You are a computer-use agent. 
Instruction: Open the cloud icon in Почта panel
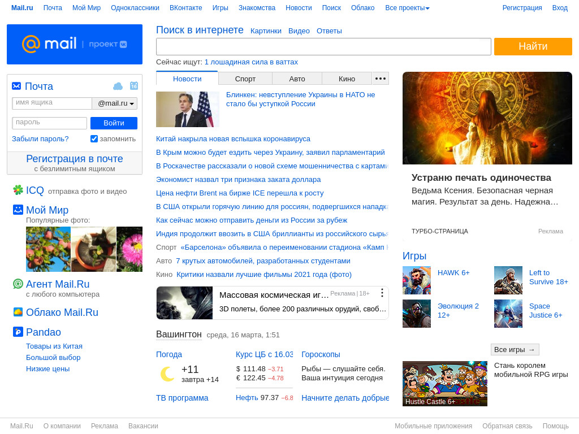coord(118,86)
